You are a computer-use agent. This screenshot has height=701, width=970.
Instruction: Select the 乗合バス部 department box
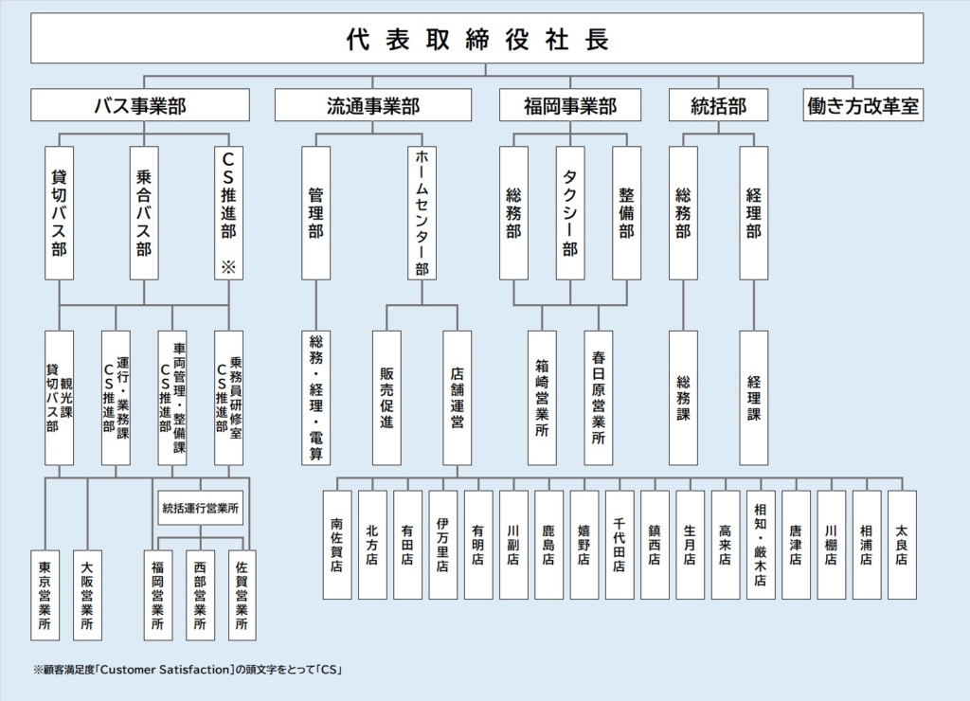coord(144,213)
